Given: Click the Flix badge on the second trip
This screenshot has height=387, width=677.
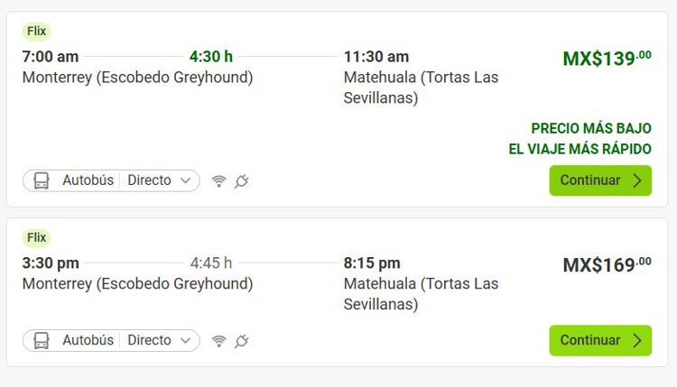Looking at the screenshot, I should 37,238.
